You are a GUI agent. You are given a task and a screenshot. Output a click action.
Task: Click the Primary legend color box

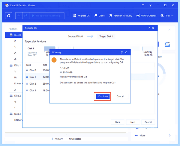[x=52, y=139]
